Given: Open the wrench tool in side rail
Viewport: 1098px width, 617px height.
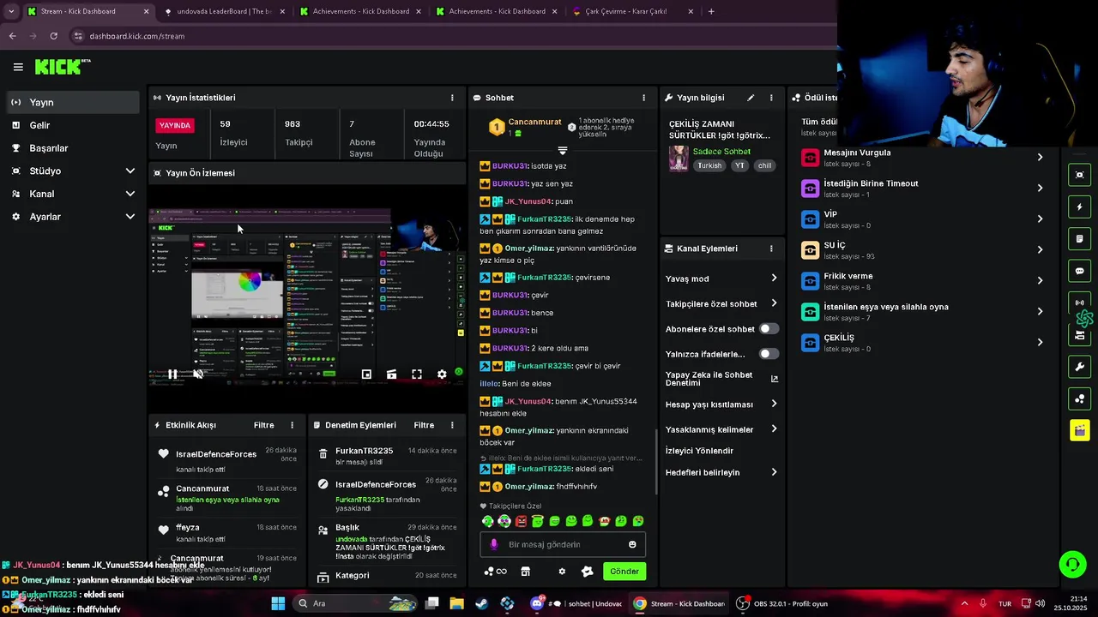Looking at the screenshot, I should pyautogui.click(x=1080, y=367).
